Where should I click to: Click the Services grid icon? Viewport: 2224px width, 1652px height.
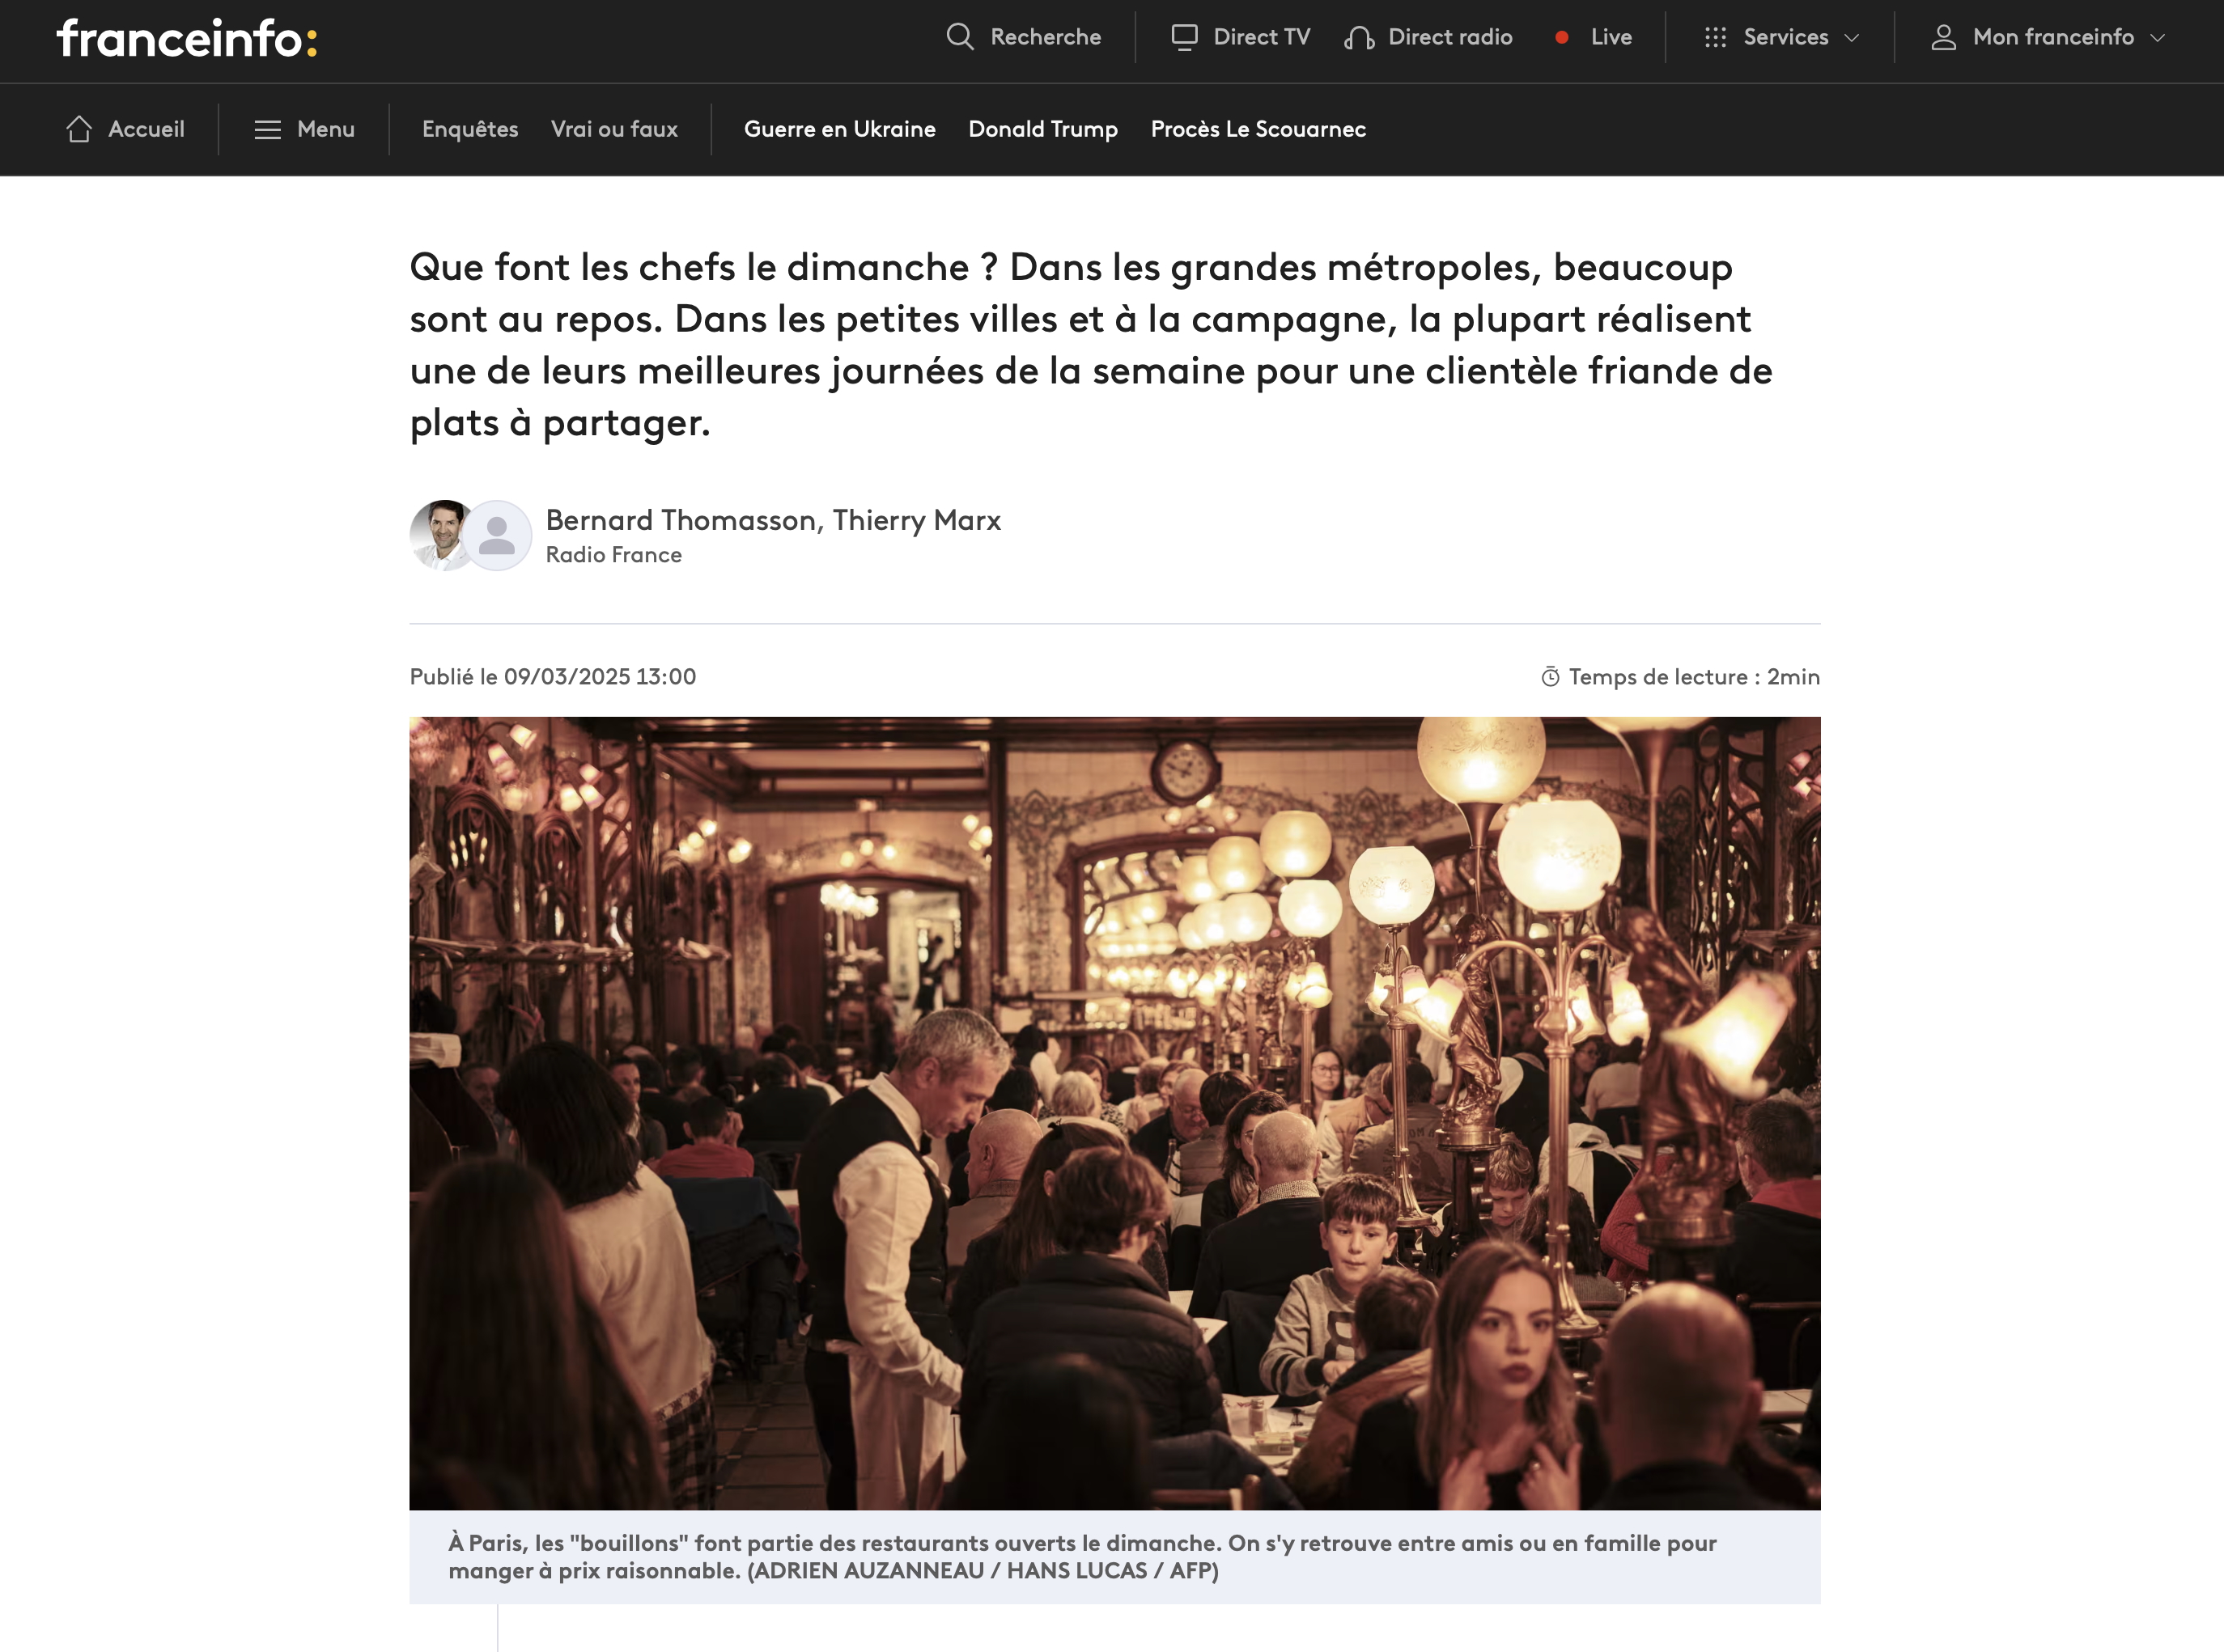pyautogui.click(x=1716, y=37)
